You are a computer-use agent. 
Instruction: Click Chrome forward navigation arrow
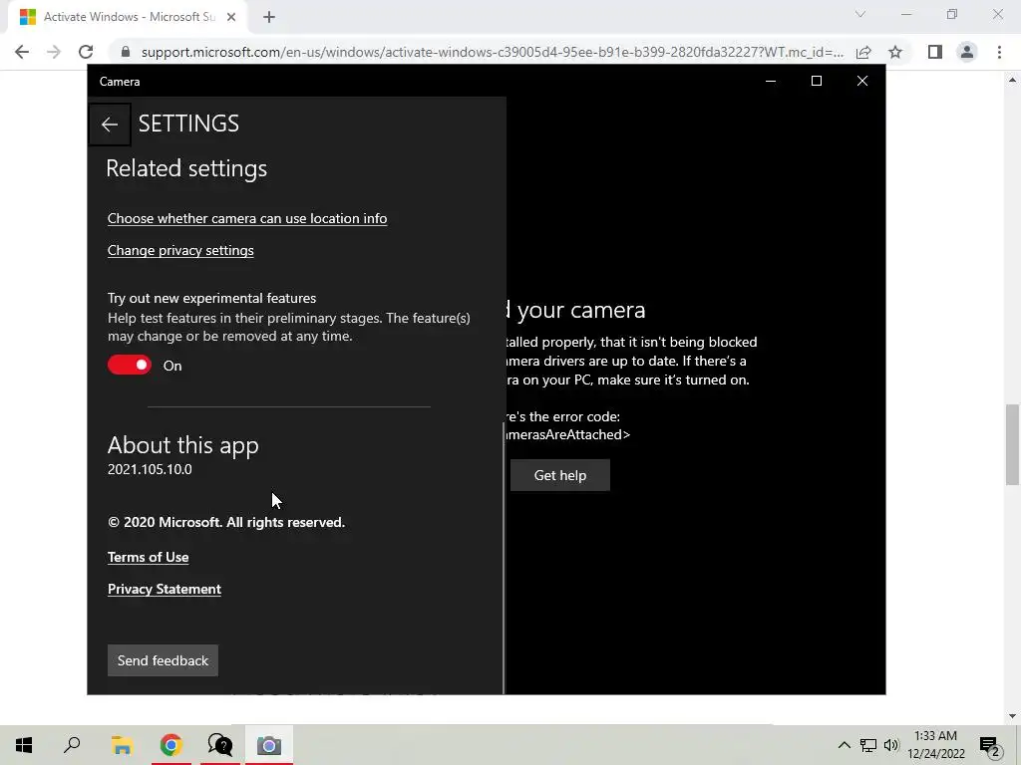pos(54,52)
